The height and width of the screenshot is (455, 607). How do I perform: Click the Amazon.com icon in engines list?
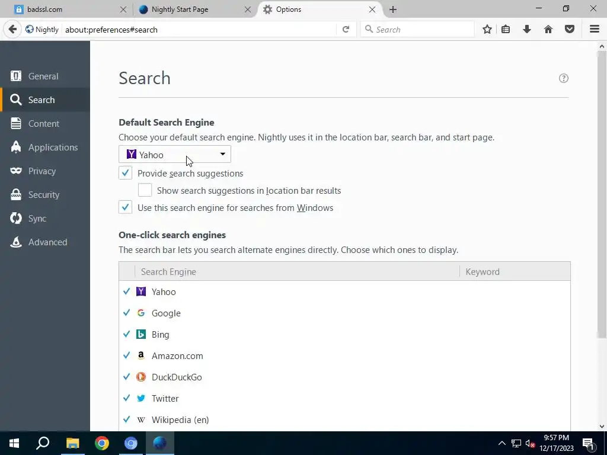pos(141,355)
